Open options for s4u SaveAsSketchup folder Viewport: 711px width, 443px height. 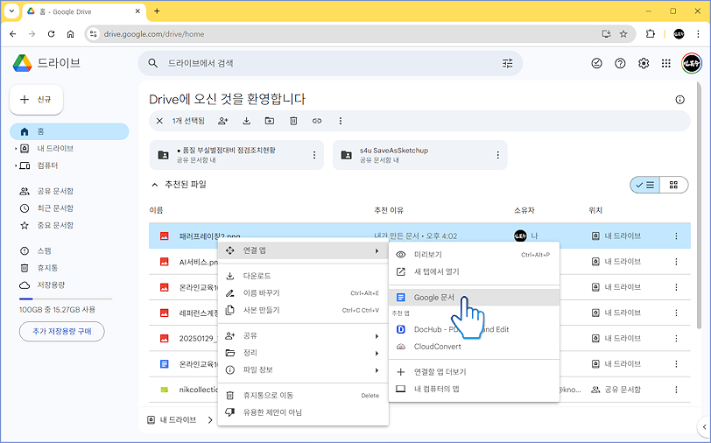(497, 155)
